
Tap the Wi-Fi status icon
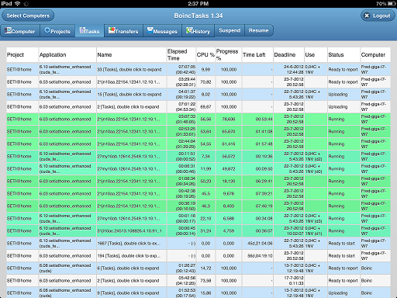pyautogui.click(x=17, y=4)
